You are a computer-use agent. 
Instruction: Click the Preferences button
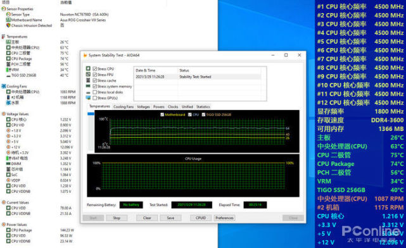(x=224, y=218)
